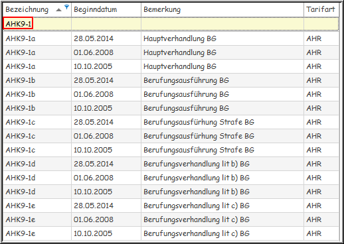Select AHK9-1c row dated 28.05.2014

[171, 122]
